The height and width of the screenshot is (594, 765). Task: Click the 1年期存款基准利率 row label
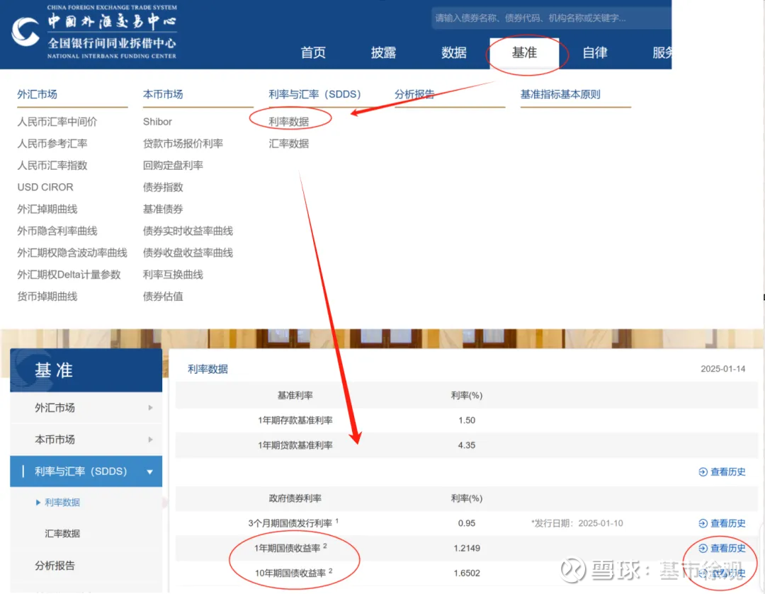click(295, 421)
